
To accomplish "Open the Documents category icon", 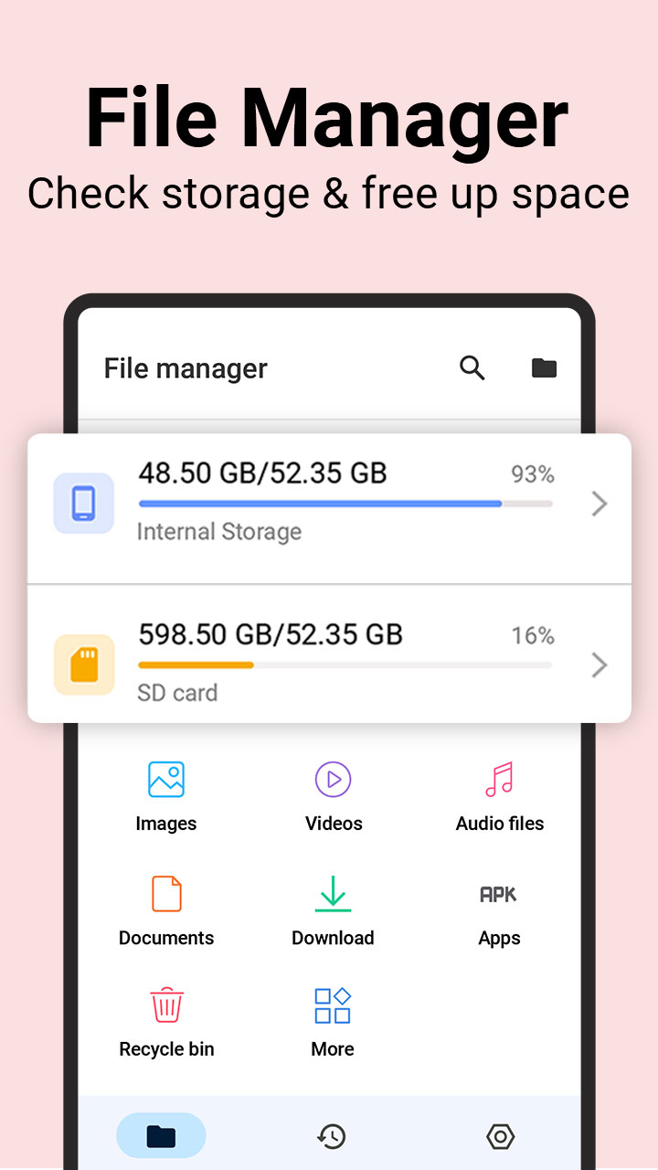I will 166,894.
